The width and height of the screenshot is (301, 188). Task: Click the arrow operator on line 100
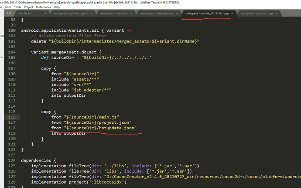(129, 30)
